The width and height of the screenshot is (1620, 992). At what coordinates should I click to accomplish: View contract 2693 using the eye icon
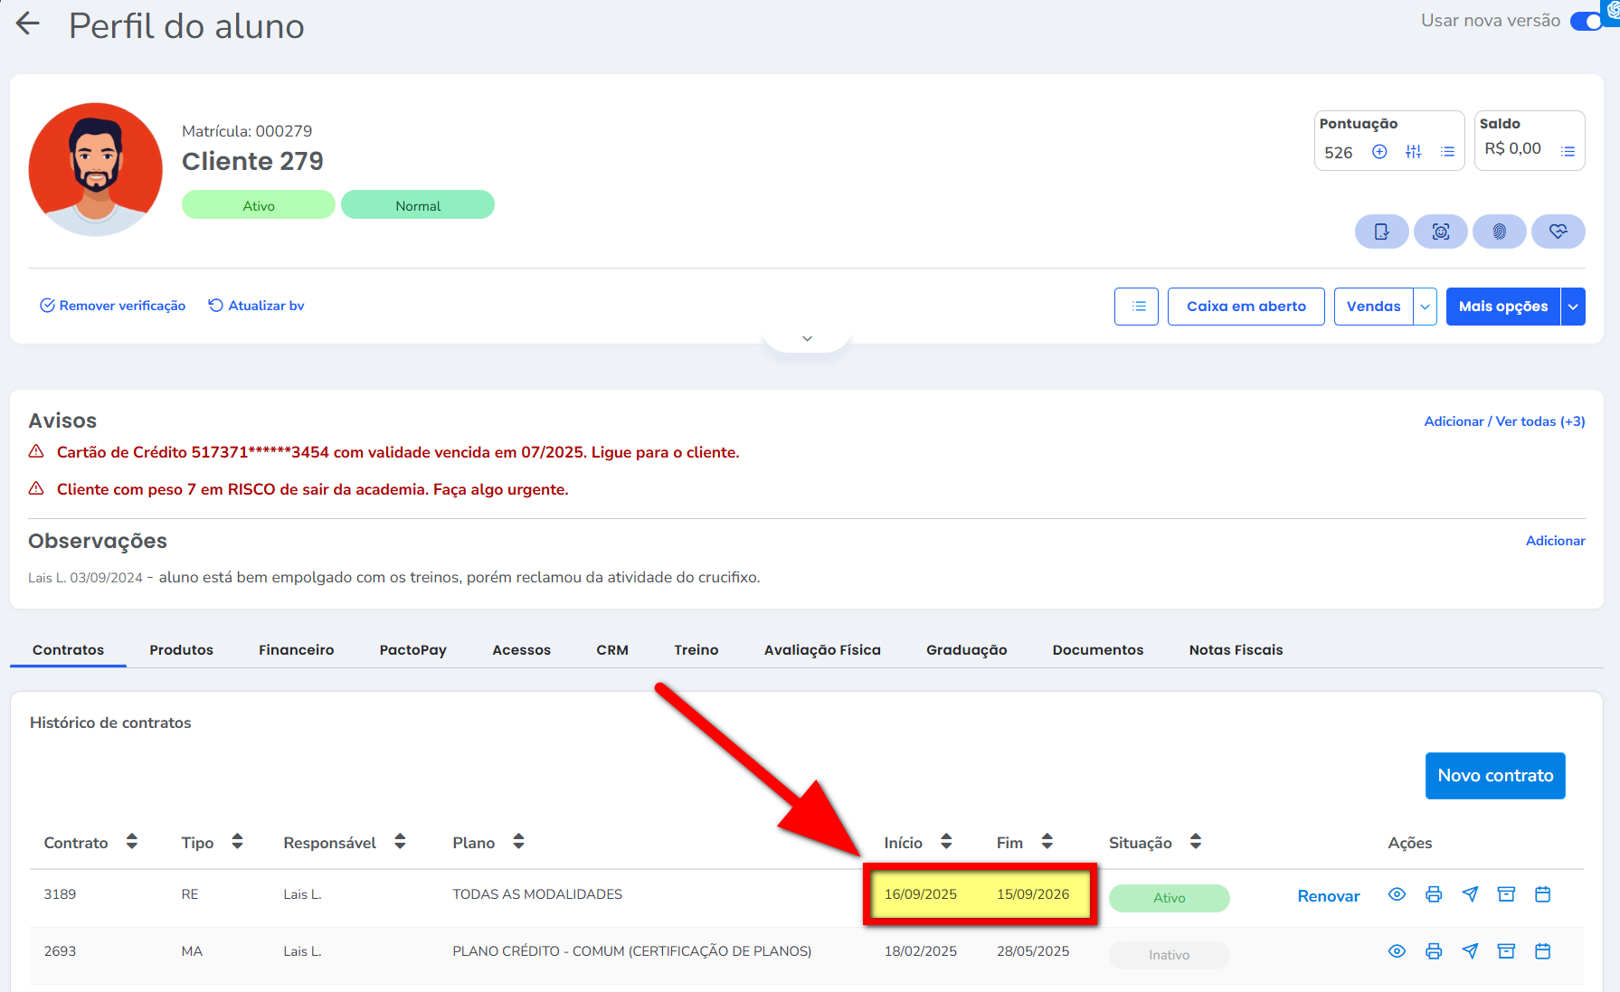pos(1397,951)
